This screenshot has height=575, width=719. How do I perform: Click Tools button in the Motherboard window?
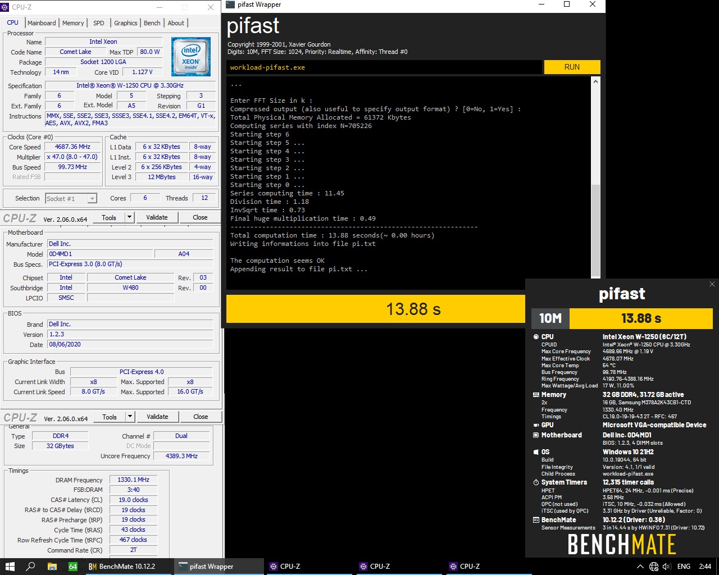pos(110,417)
